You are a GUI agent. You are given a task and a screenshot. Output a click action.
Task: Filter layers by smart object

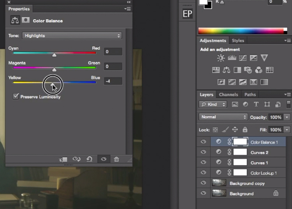278,104
